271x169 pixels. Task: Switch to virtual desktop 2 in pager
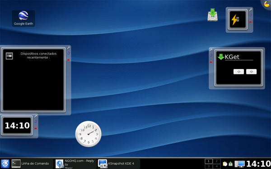pyautogui.click(x=216, y=161)
